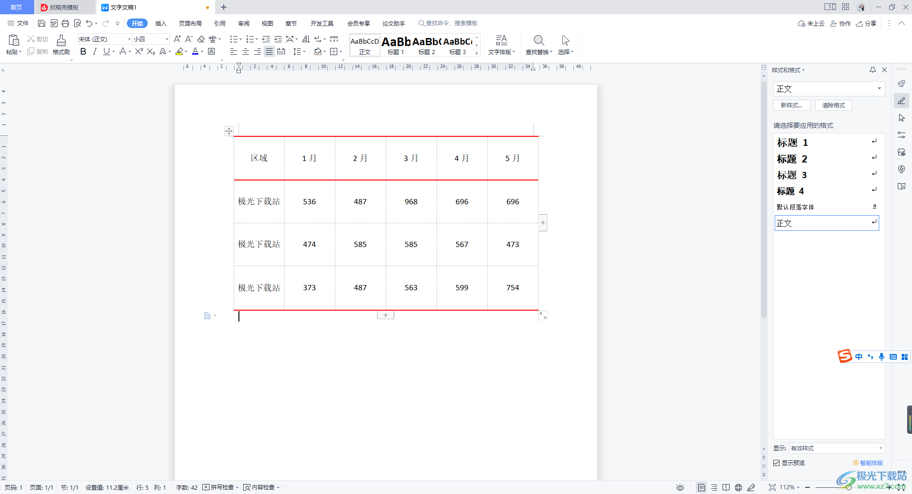Switch to outline view in status bar

pyautogui.click(x=714, y=487)
